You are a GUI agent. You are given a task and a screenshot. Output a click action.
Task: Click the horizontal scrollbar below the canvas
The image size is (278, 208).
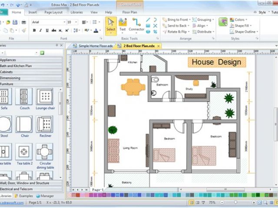click(x=174, y=190)
